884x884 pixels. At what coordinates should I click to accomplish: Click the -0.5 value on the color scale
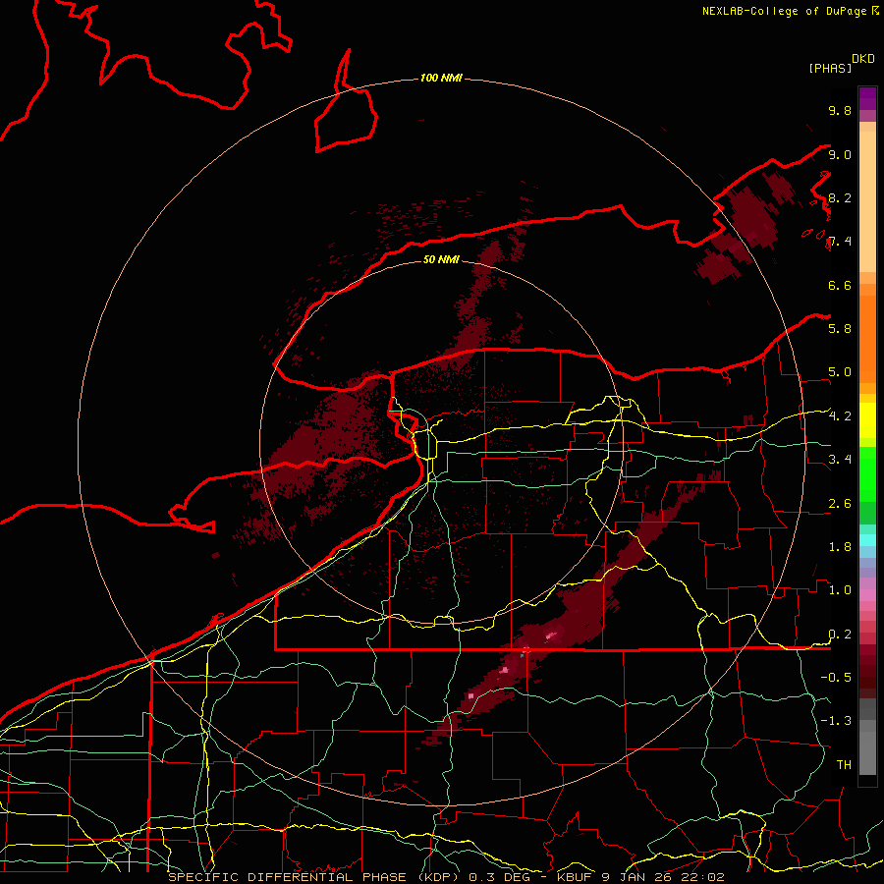tap(836, 677)
